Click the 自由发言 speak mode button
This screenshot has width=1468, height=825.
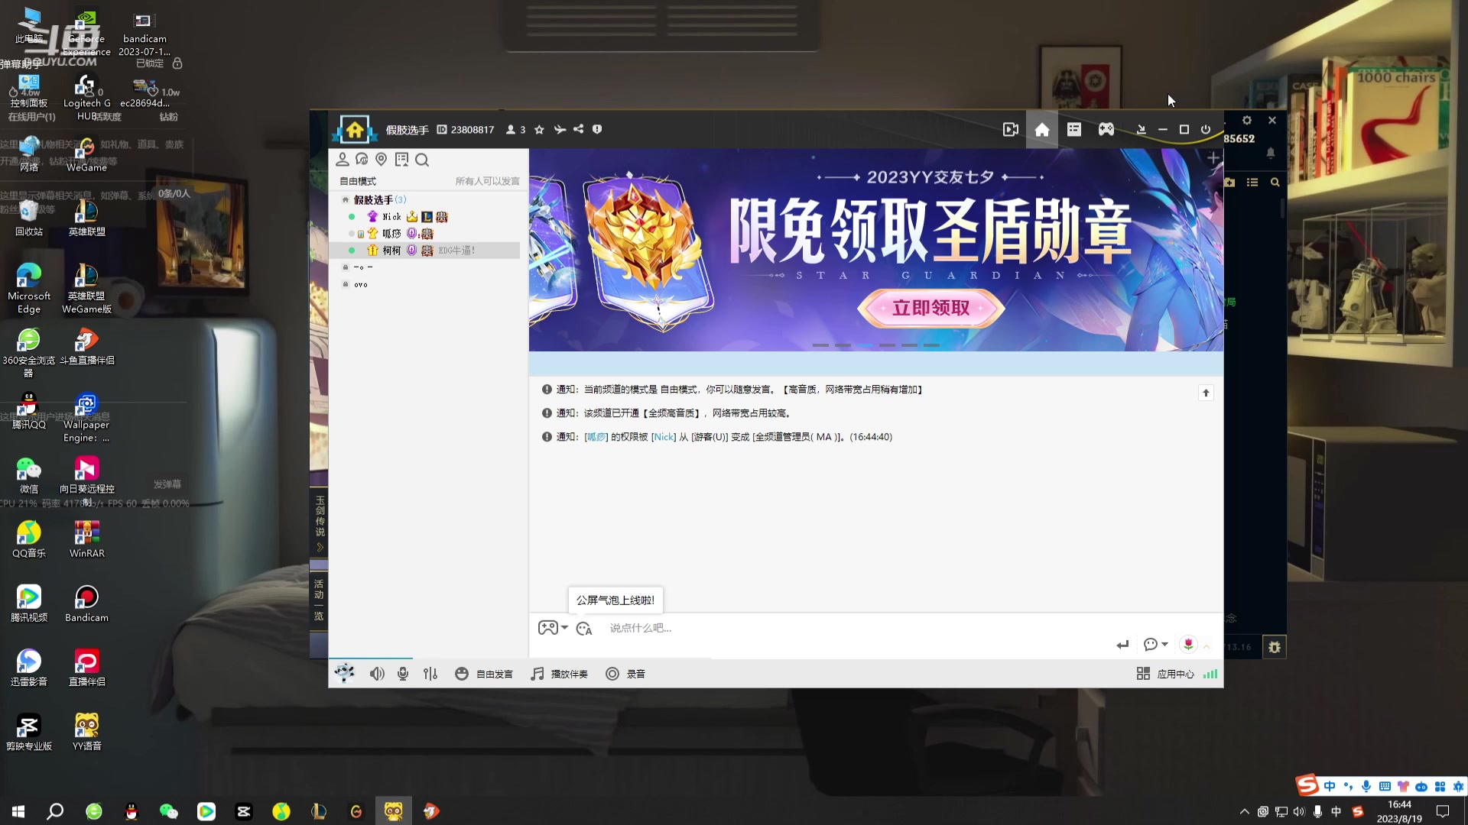point(483,674)
